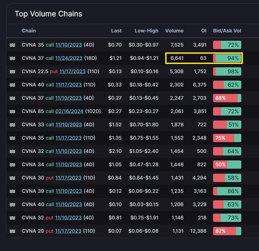Open the 02/16/2024 expiry date link
The width and height of the screenshot is (259, 251).
click(x=69, y=111)
